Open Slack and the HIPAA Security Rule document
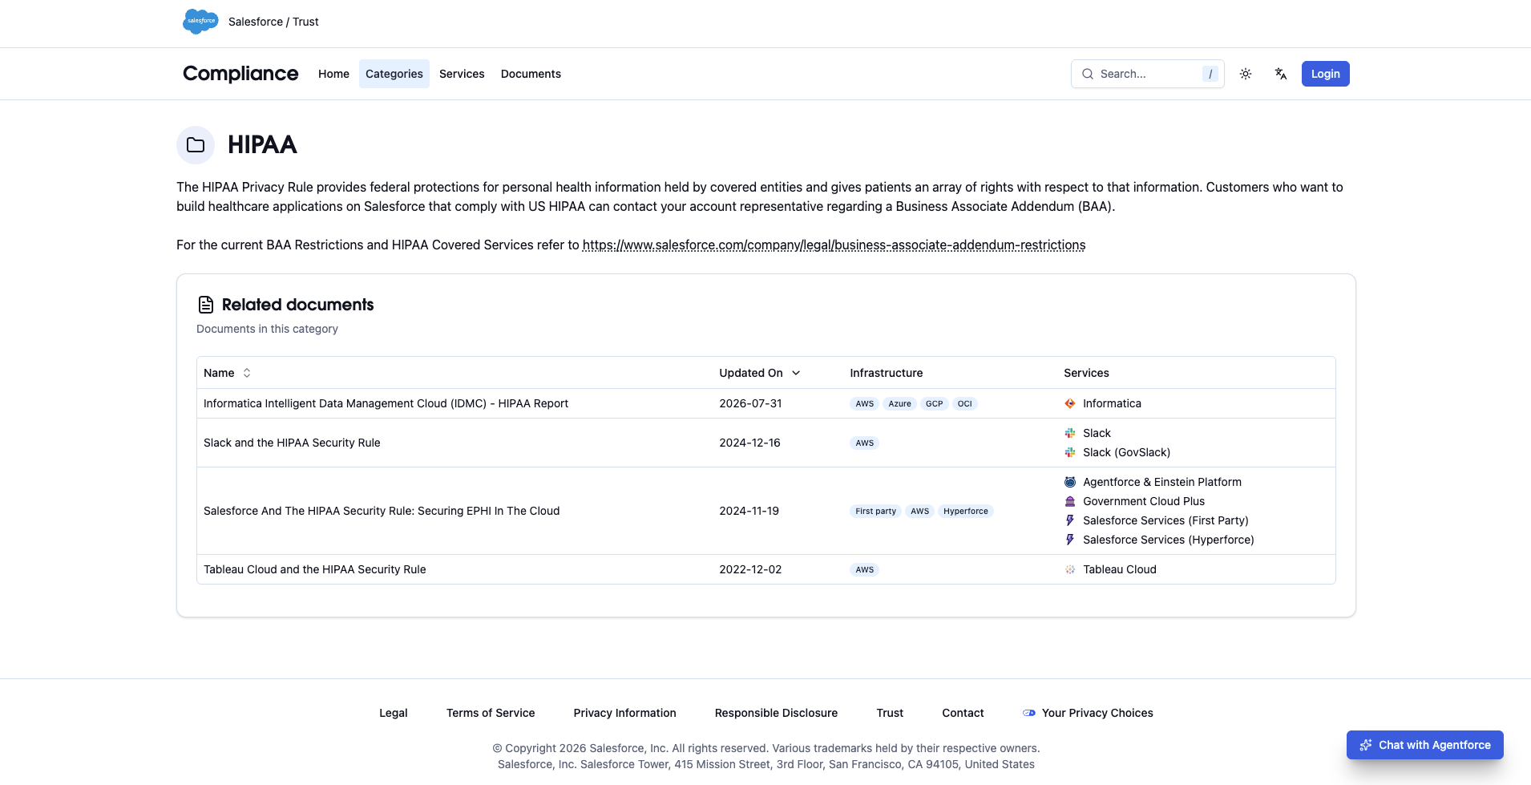 click(x=292, y=443)
